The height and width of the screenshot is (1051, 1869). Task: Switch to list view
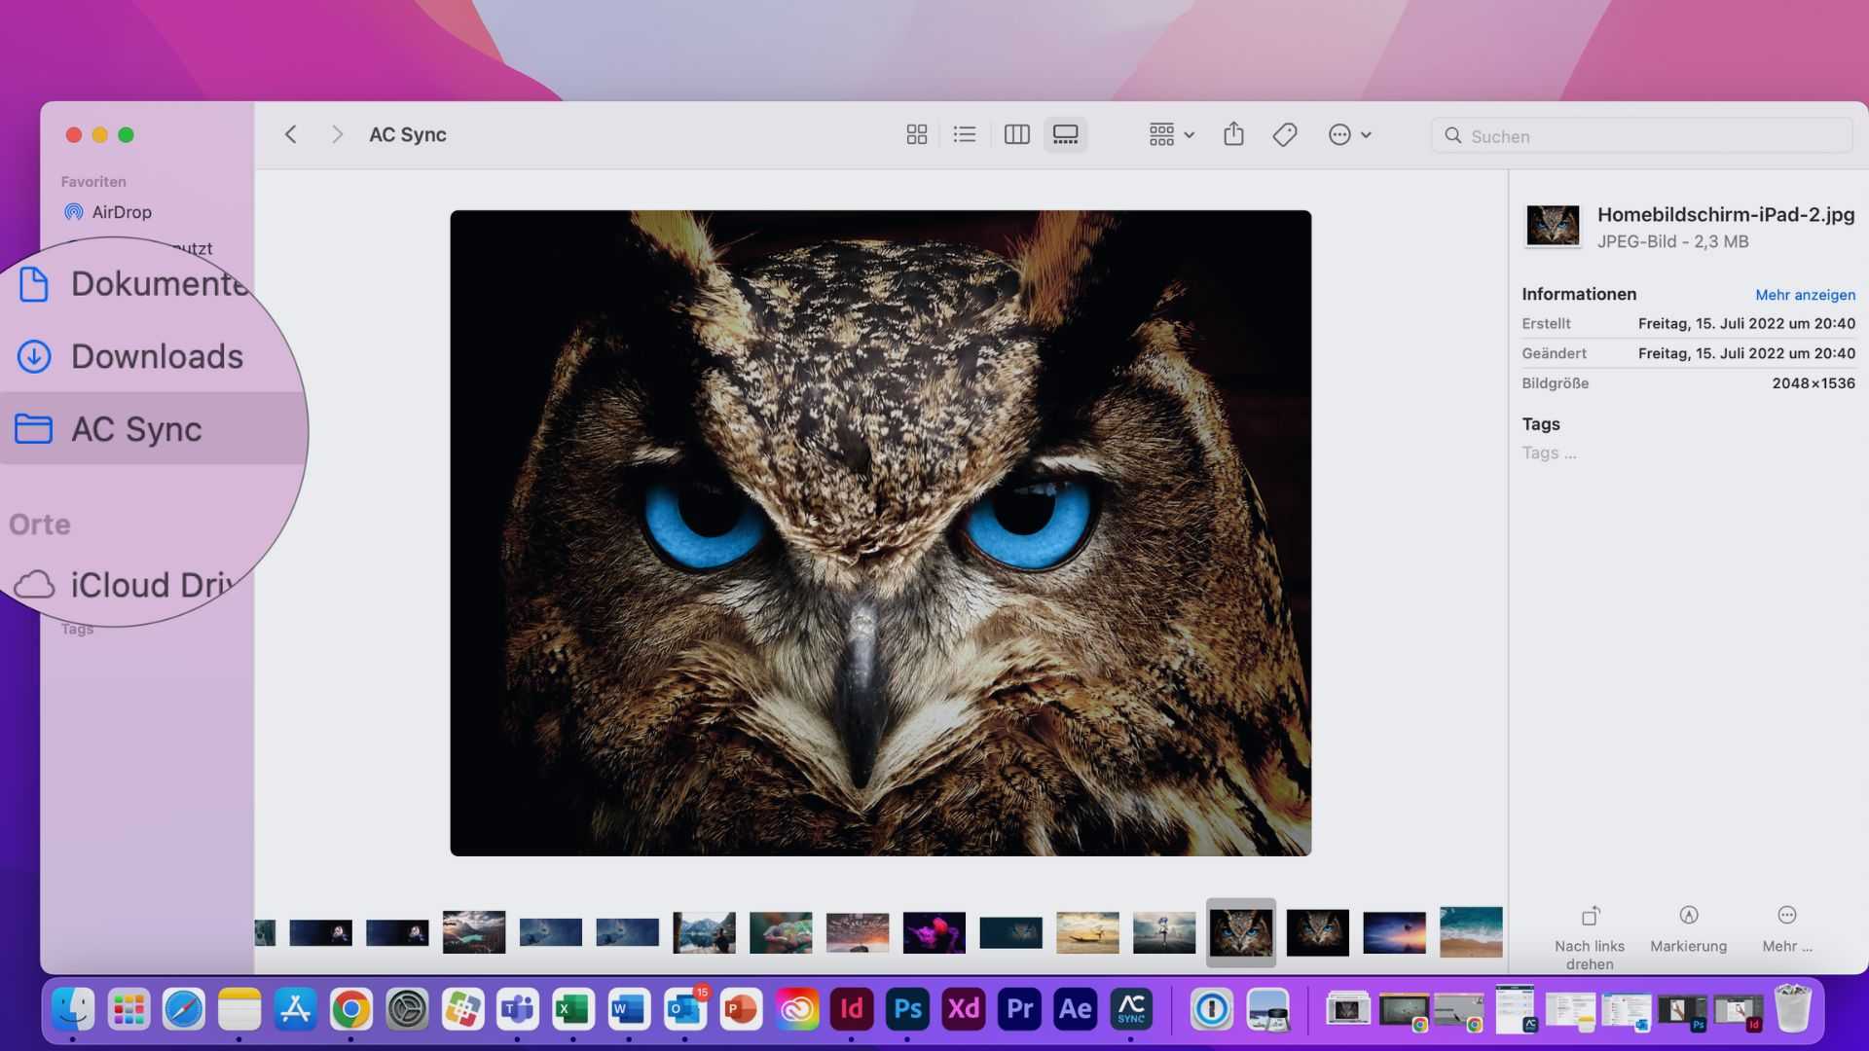[x=964, y=135]
